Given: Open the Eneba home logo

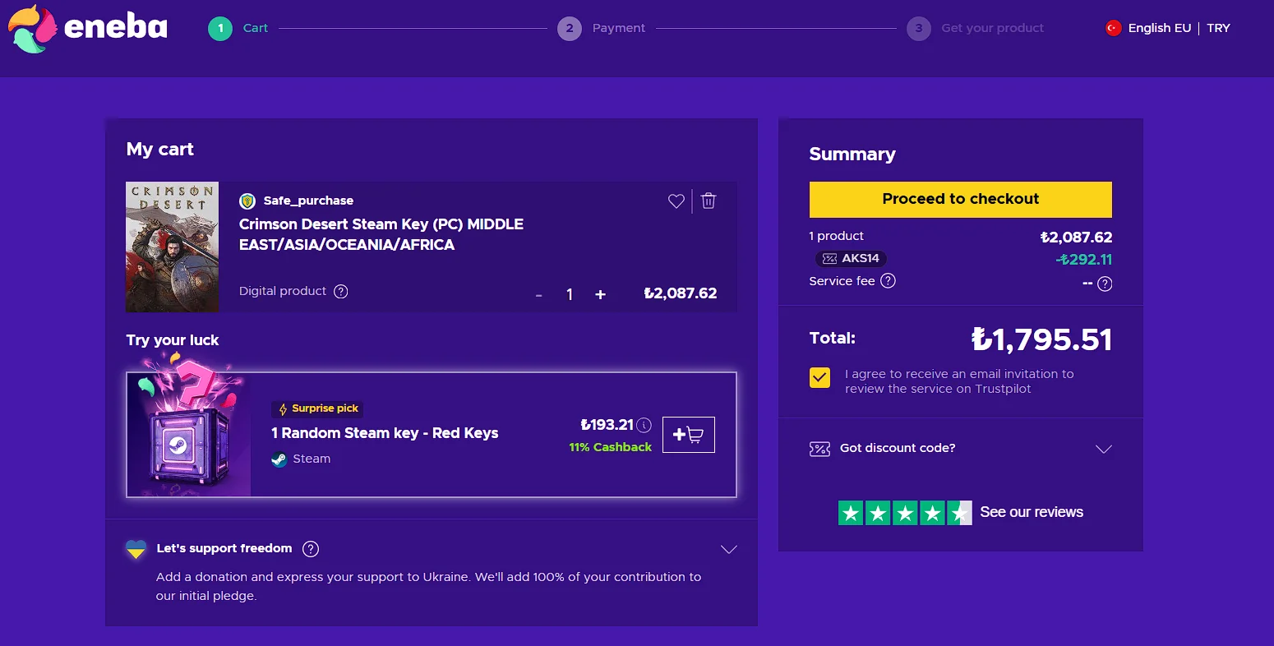Looking at the screenshot, I should pos(88,28).
